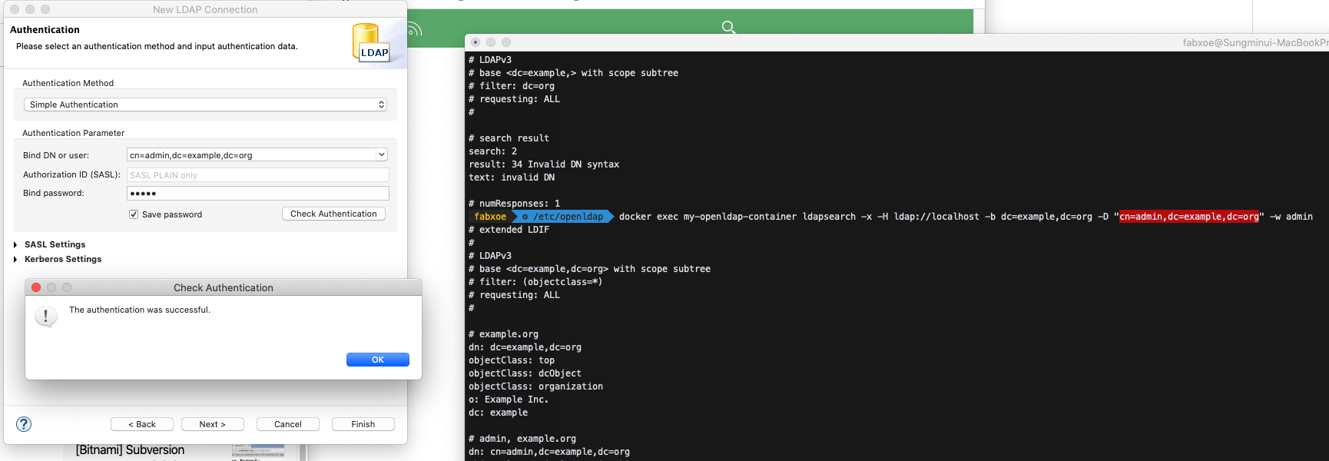
Task: Click 'dn: cn=admin,dc=example,dc=org' terminal line
Action: (x=549, y=452)
